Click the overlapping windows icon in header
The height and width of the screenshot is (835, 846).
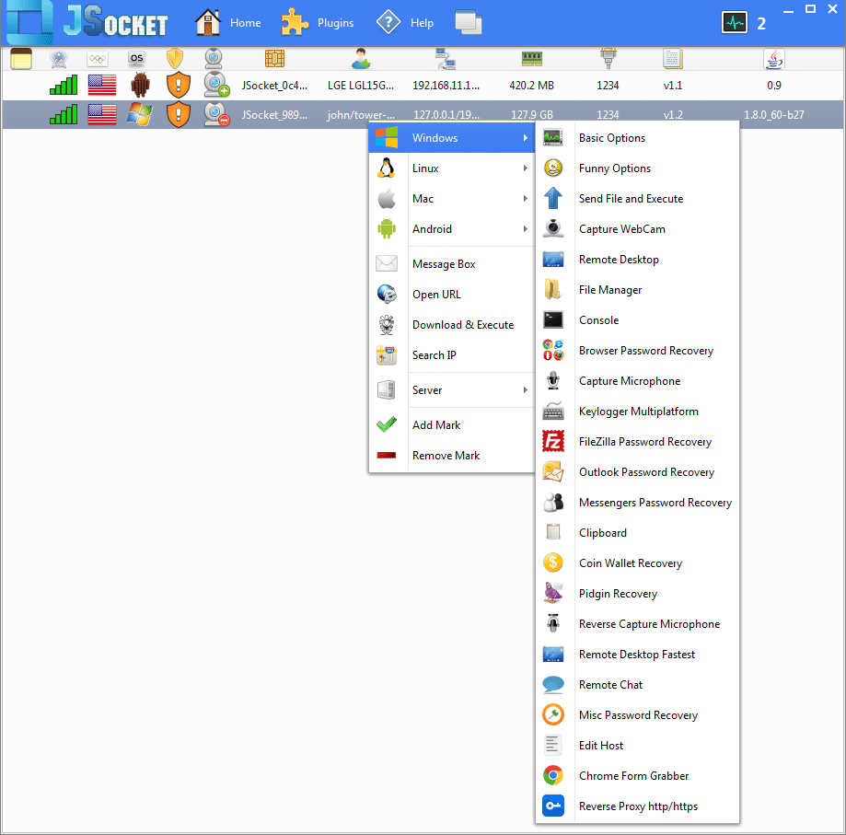tap(469, 23)
